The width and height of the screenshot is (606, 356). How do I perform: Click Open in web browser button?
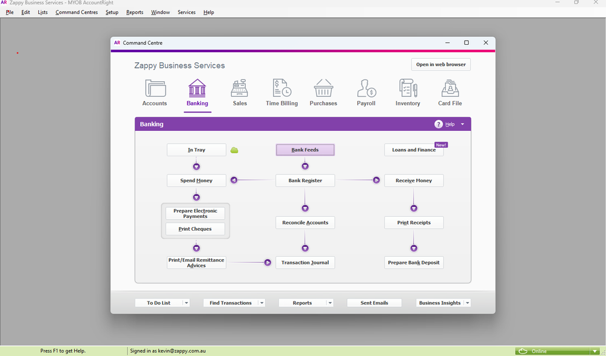tap(441, 65)
